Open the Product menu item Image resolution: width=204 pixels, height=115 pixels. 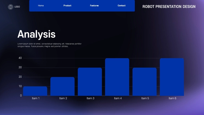(x=67, y=6)
